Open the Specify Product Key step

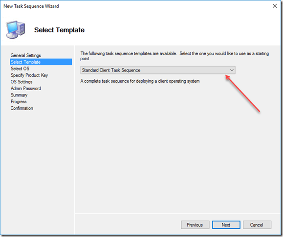pos(29,75)
